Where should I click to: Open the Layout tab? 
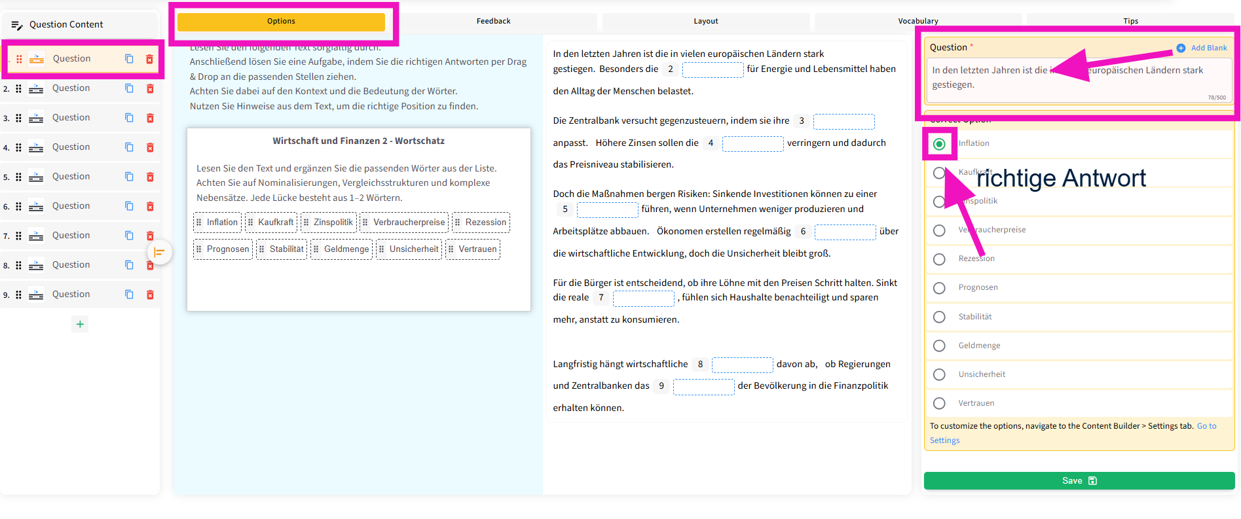coord(705,22)
